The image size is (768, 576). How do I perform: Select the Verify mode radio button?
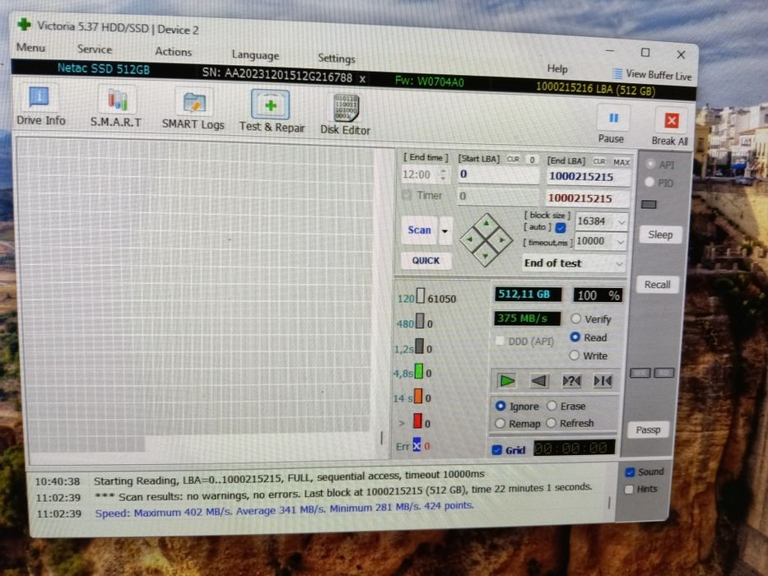[x=576, y=319]
